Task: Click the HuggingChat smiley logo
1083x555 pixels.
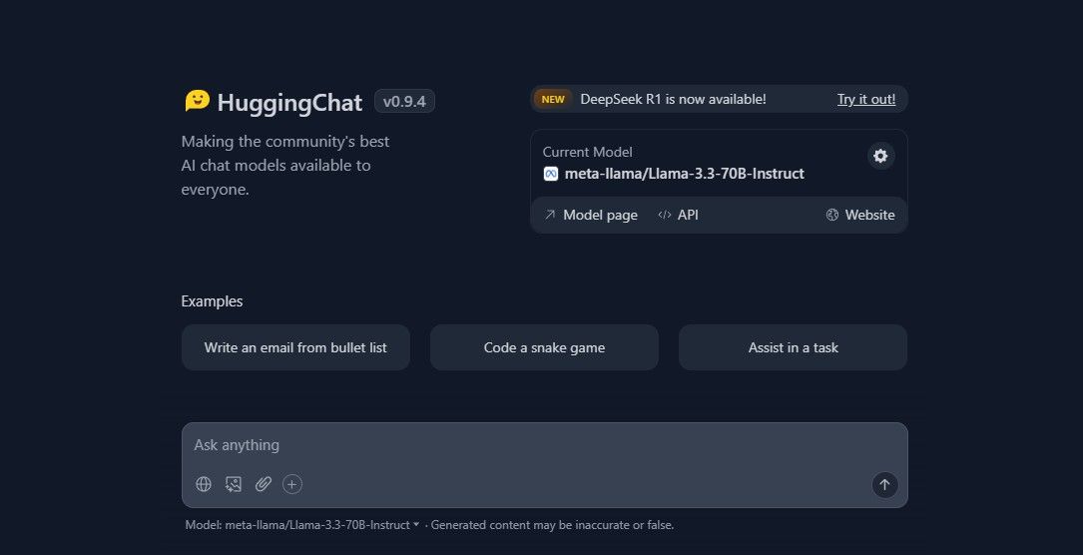Action: point(197,101)
